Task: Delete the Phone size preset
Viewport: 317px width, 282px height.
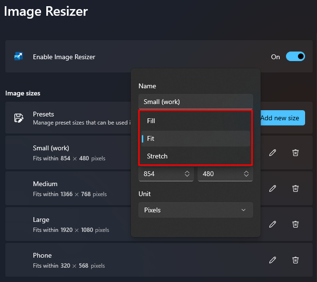Action: (296, 260)
